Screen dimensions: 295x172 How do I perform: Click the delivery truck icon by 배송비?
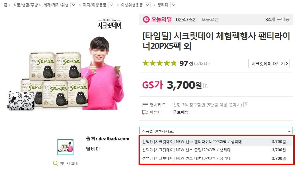[x=145, y=112]
